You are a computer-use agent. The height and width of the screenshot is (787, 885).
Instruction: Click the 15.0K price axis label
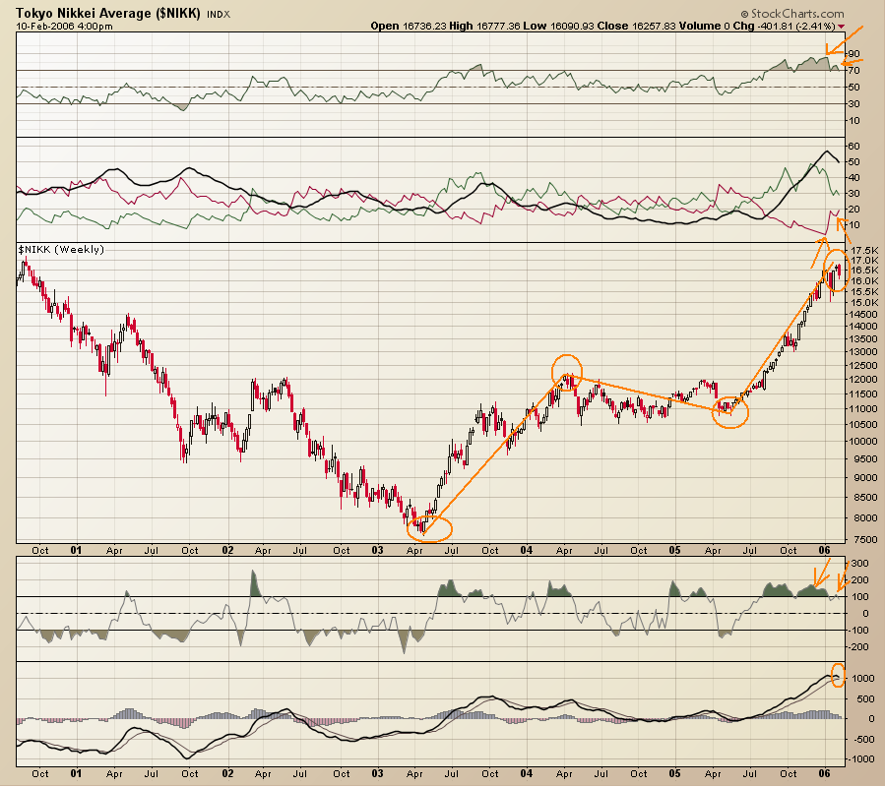point(864,303)
